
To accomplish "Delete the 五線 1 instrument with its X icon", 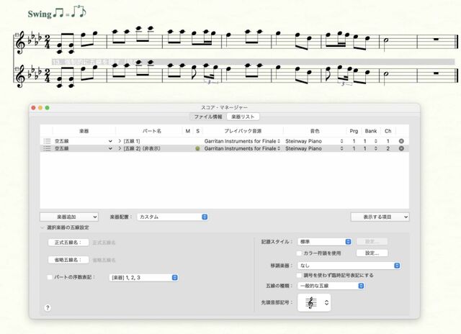I will [401, 141].
